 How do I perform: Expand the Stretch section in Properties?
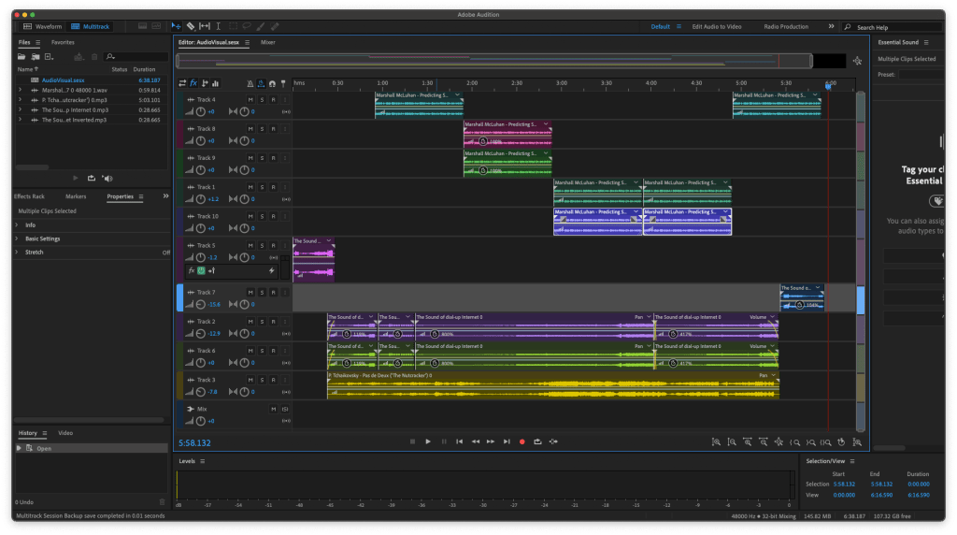point(34,253)
